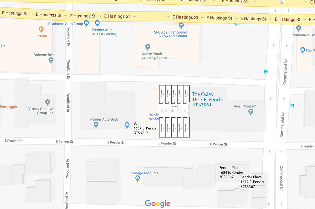Open Premier Auto Sales & Leasing label
This screenshot has height=209, width=315.
tap(104, 32)
